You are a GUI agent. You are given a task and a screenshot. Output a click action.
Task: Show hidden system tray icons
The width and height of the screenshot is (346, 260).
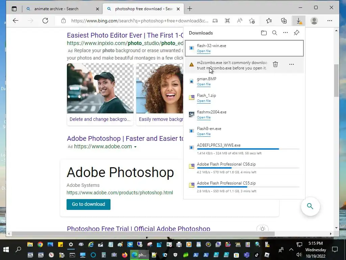coord(291,250)
